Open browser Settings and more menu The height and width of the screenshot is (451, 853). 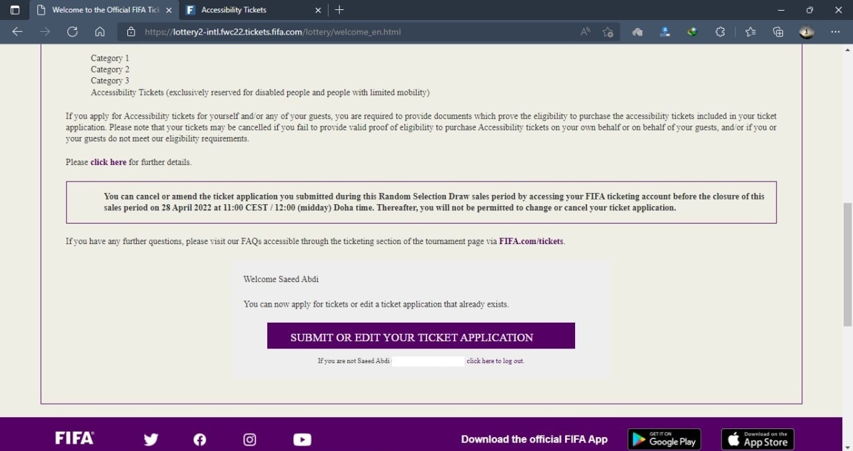pos(836,31)
